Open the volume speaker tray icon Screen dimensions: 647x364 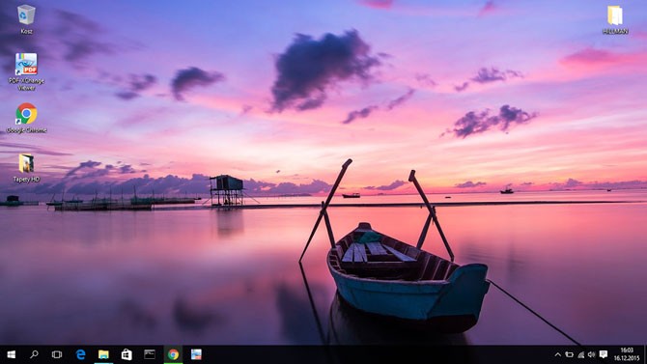pyautogui.click(x=592, y=354)
